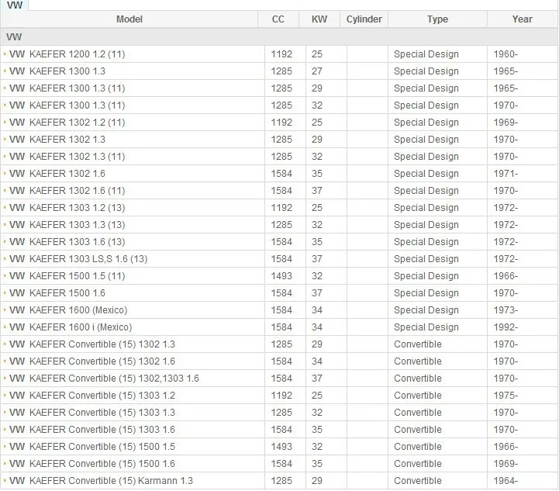Viewport: 559px width, 491px height.
Task: Click year 1992- in KAEFER 1600 i row
Action: click(x=506, y=327)
